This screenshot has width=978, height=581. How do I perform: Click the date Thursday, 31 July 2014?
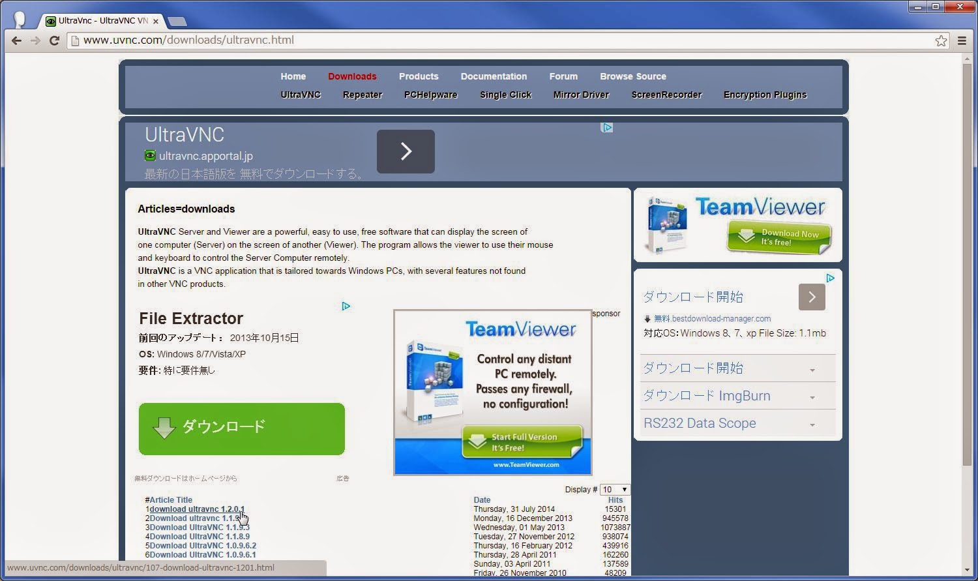(514, 509)
